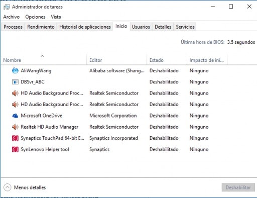Minimize the Task Manager window

pyautogui.click(x=213, y=7)
